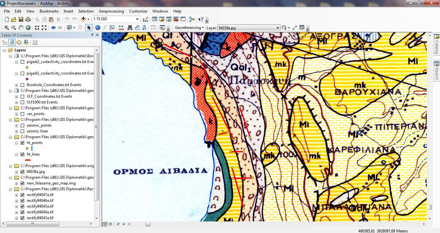Open the Catalog side tab
440x233 pixels.
tap(437, 44)
